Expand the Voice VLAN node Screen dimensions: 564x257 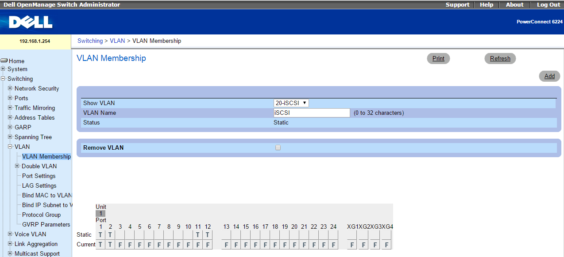pos(10,234)
